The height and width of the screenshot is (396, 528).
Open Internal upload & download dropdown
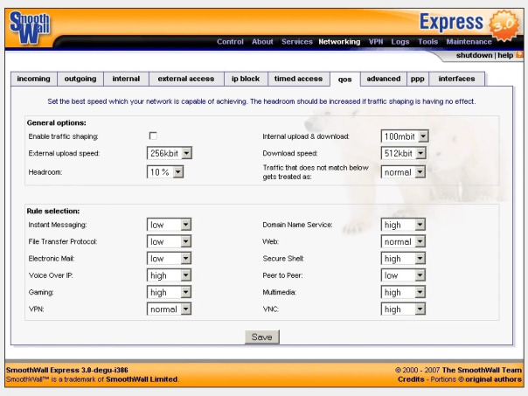pyautogui.click(x=405, y=136)
